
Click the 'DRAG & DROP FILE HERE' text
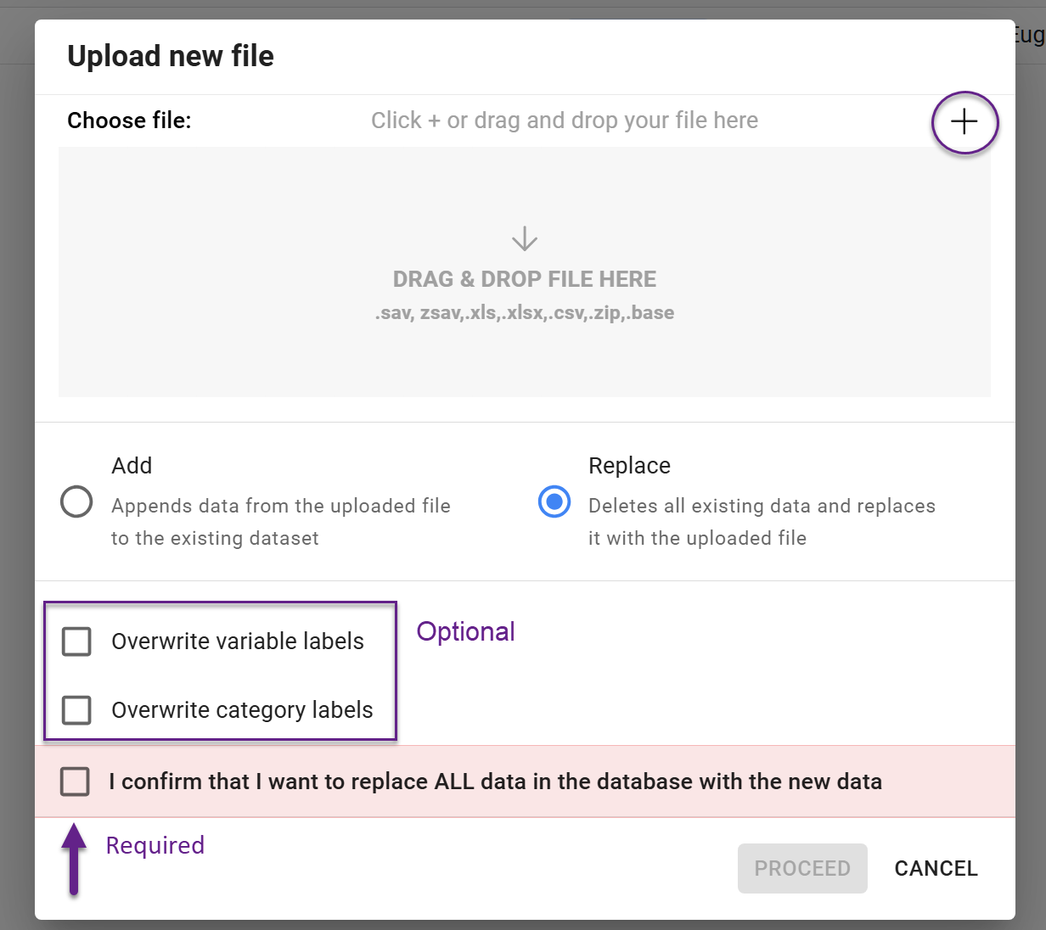pos(525,279)
